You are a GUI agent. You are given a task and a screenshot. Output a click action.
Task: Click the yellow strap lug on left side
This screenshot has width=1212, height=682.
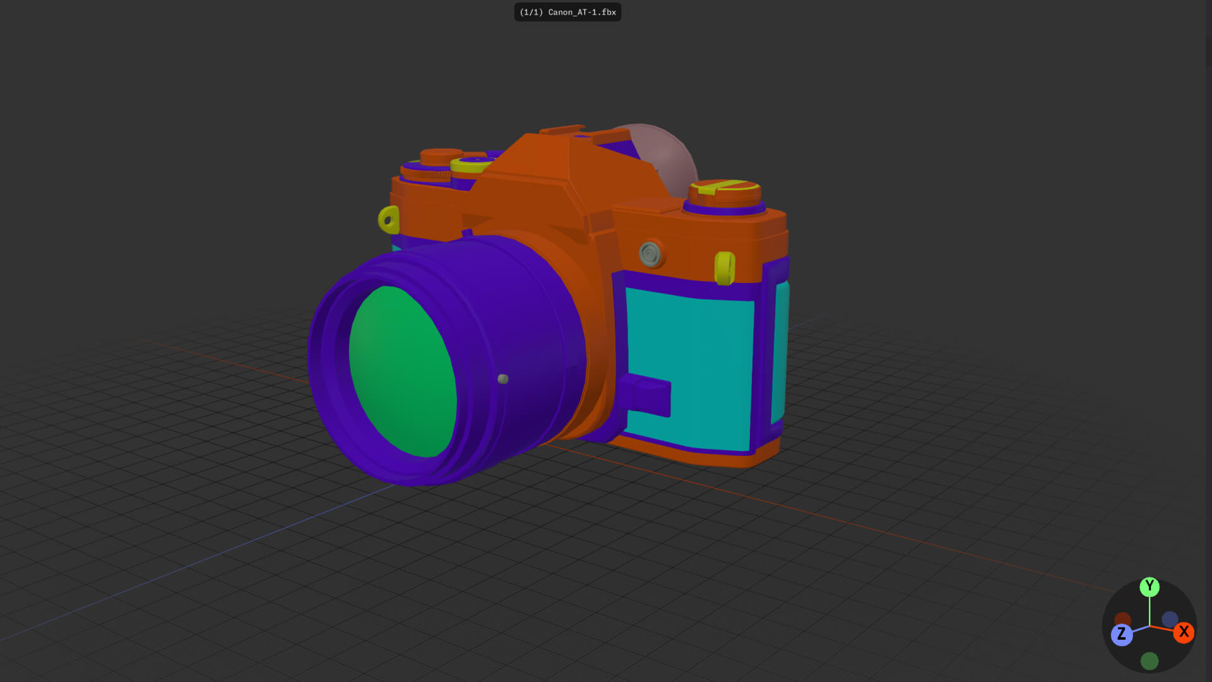(389, 220)
